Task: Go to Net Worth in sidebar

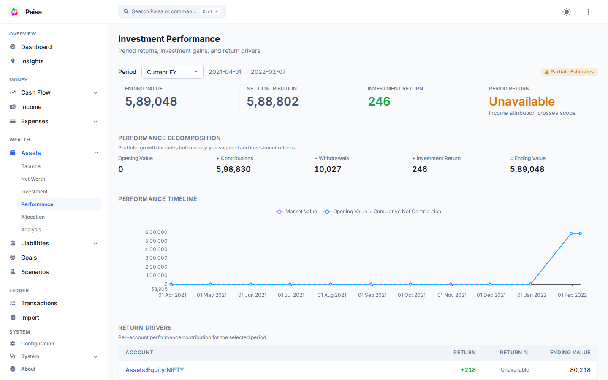Action: pyautogui.click(x=33, y=179)
